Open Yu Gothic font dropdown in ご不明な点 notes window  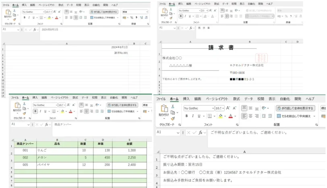click(x=213, y=108)
